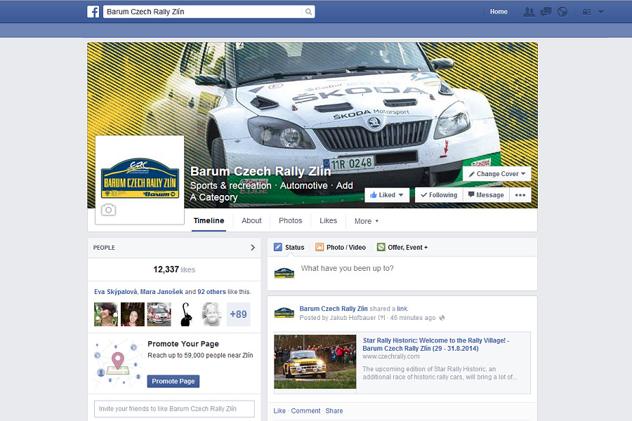Switch to the Likes tab
Image resolution: width=632 pixels, height=421 pixels.
[328, 221]
